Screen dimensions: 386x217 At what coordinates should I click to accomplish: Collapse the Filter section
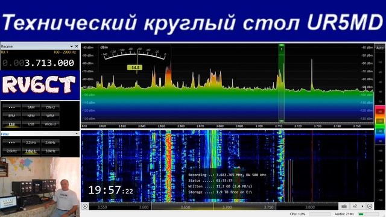point(77,134)
